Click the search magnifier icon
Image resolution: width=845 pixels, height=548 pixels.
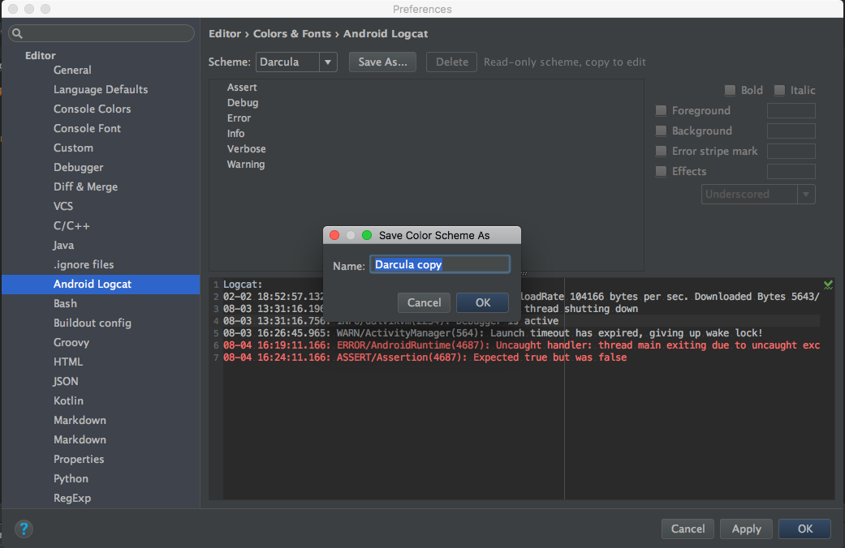[17, 33]
